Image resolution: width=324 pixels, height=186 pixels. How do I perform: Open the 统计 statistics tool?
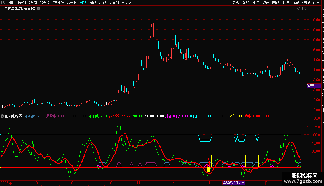[266, 3]
